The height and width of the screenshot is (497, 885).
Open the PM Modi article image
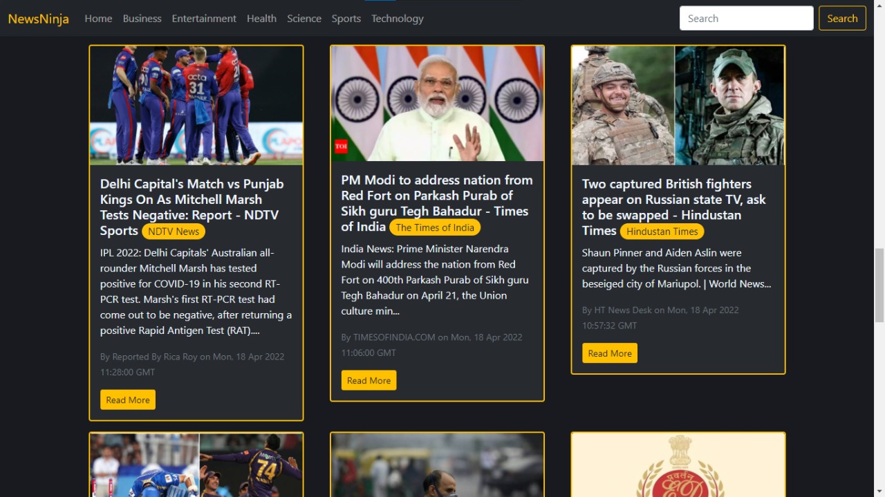[x=437, y=104]
